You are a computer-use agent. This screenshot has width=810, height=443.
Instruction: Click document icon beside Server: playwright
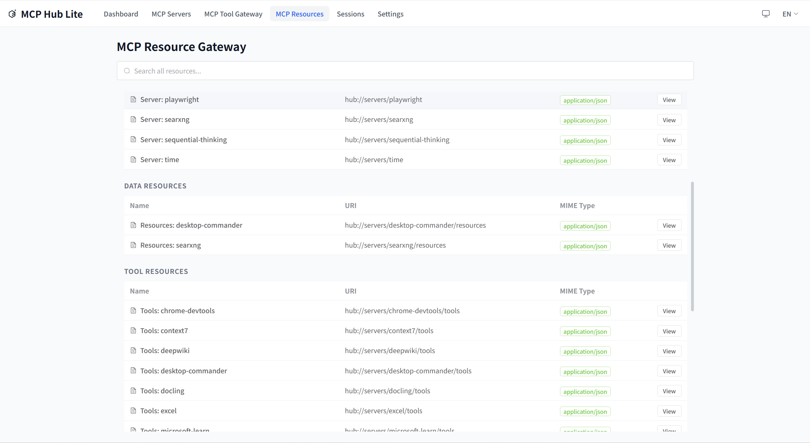tap(133, 99)
